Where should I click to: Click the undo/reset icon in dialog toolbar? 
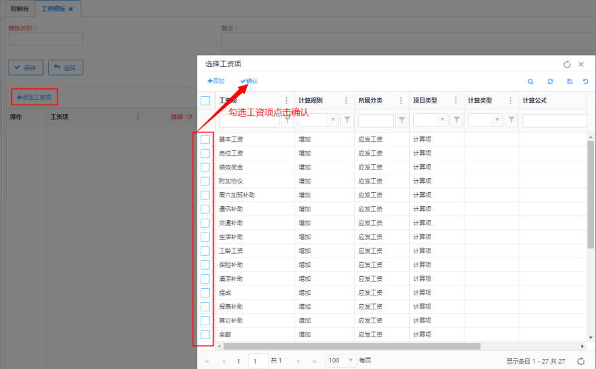[x=585, y=81]
